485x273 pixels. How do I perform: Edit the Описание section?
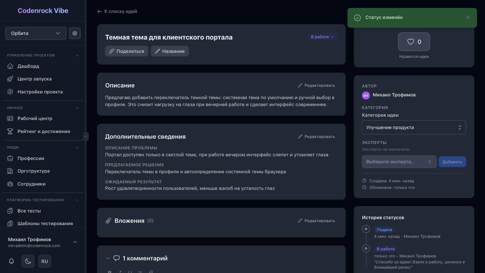(x=316, y=85)
